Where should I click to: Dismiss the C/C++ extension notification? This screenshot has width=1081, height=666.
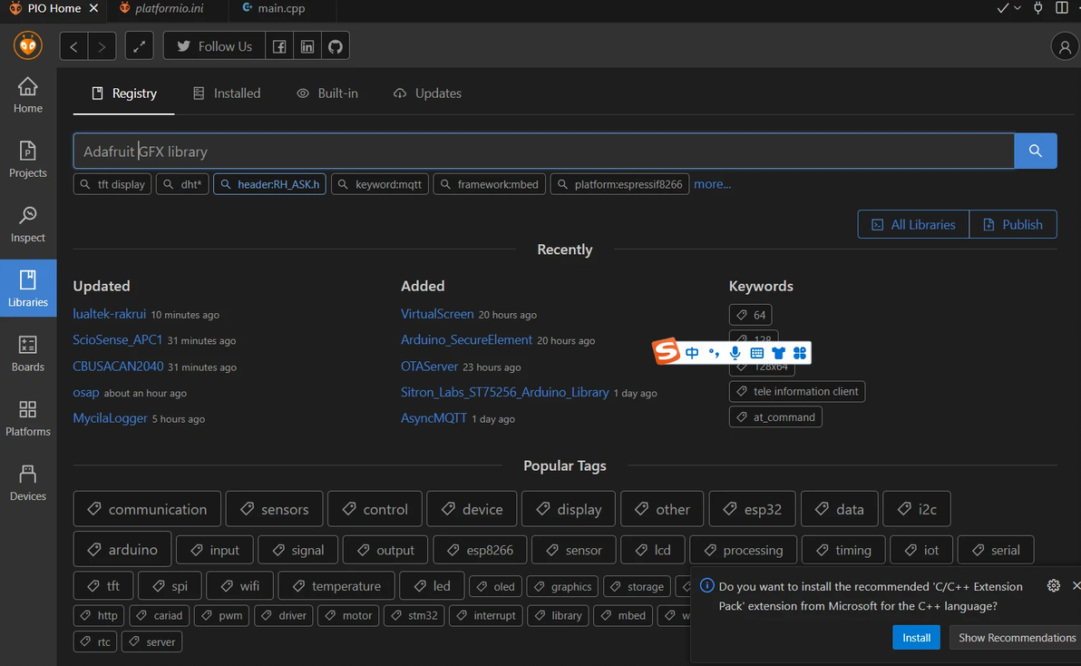[1076, 585]
